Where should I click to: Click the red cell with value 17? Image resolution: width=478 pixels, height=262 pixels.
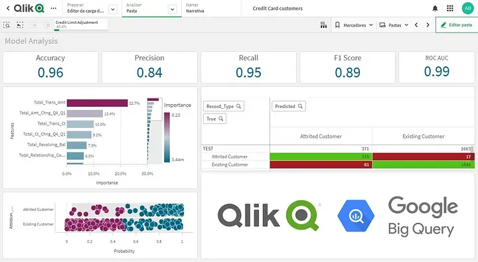(x=423, y=157)
